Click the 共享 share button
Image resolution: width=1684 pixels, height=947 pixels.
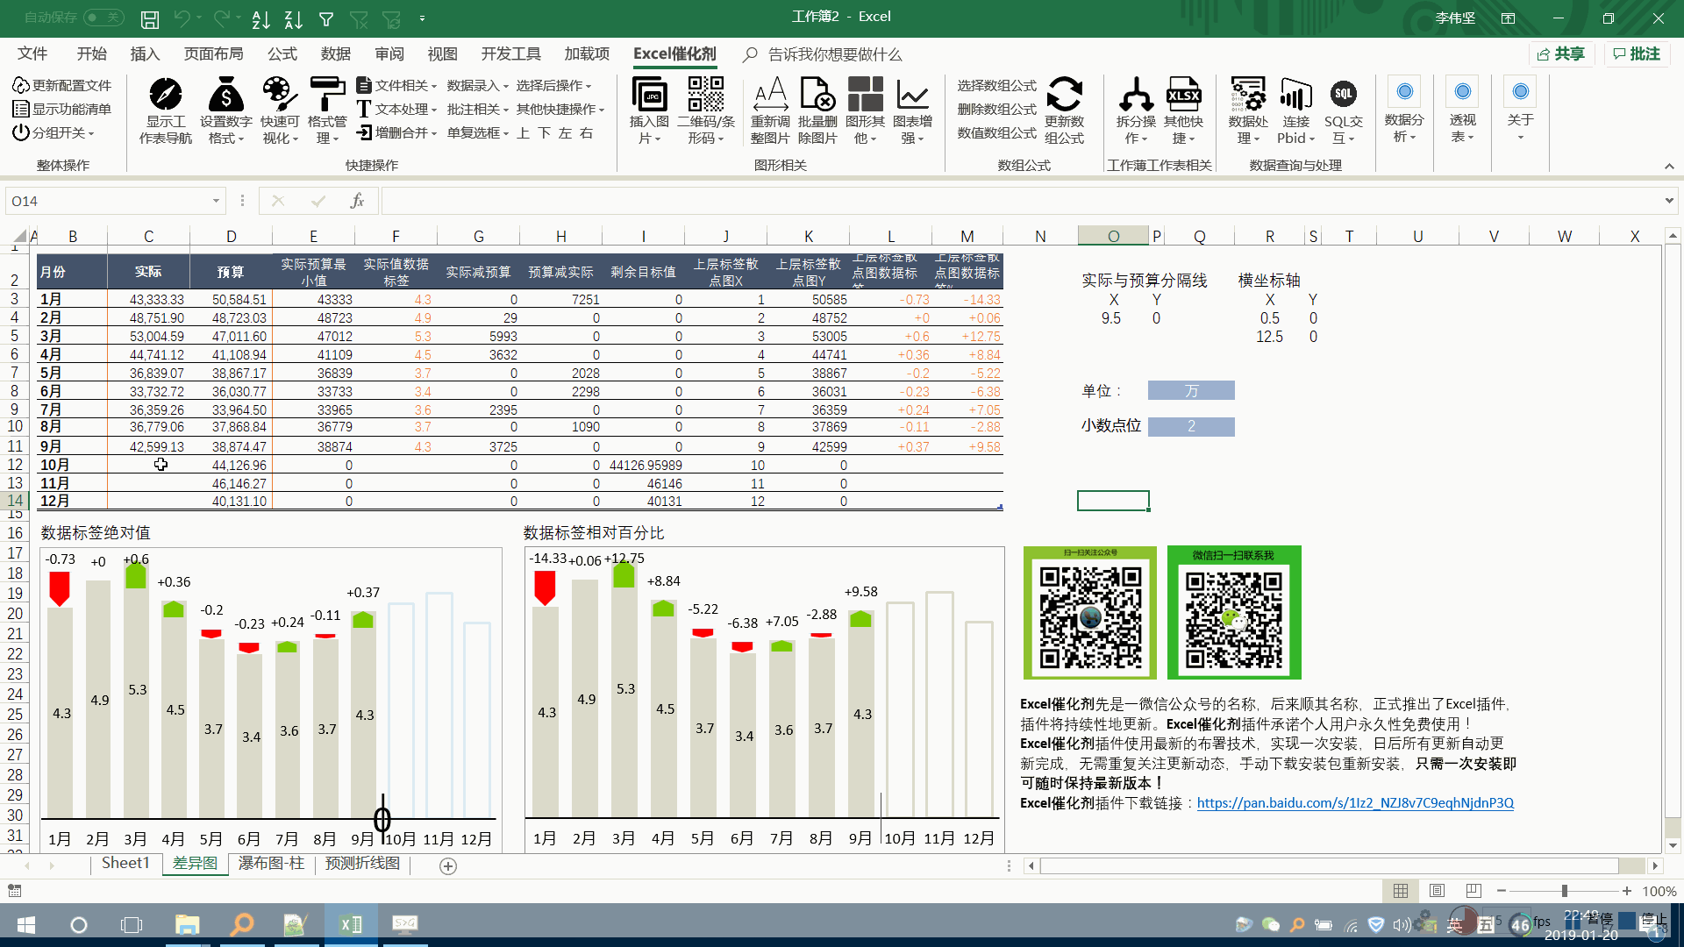point(1561,54)
